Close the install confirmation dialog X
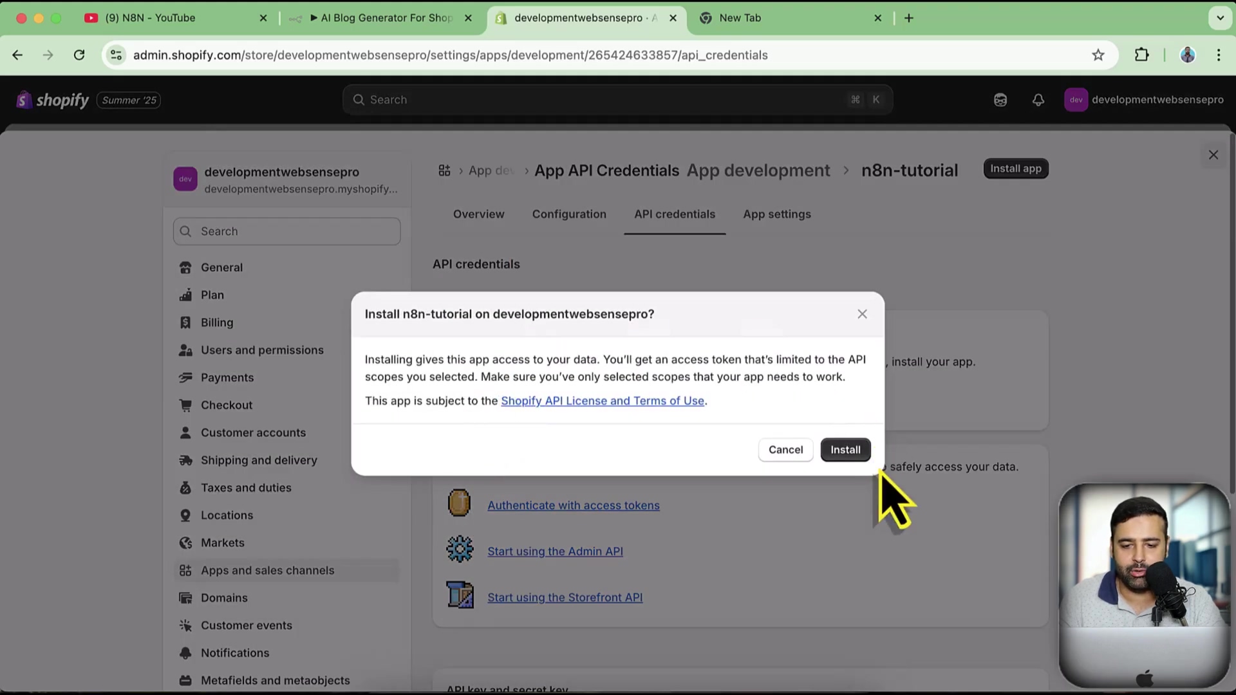The width and height of the screenshot is (1236, 695). pyautogui.click(x=862, y=314)
